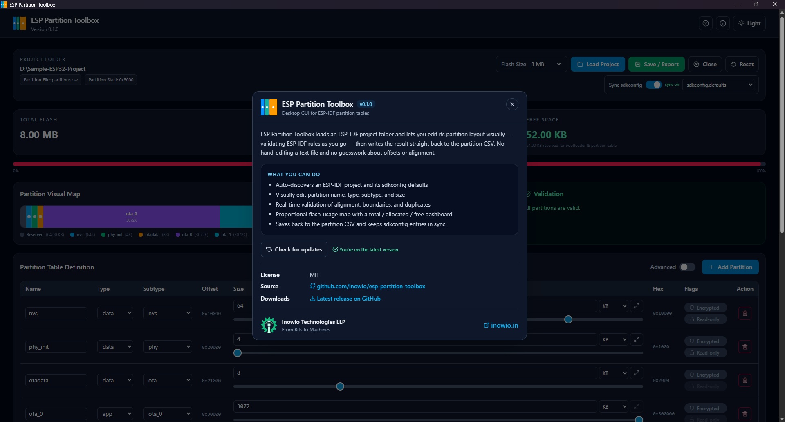Open the Subtype dropdown showing phy

tap(168, 347)
